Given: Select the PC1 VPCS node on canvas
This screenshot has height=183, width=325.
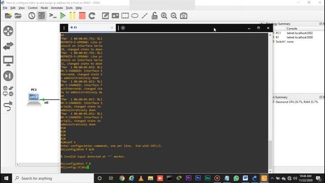Looking at the screenshot, I should 34,99.
